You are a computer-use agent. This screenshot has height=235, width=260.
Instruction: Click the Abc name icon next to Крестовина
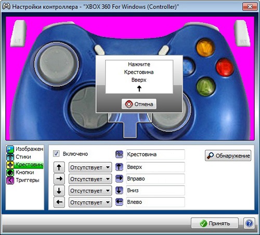point(119,154)
